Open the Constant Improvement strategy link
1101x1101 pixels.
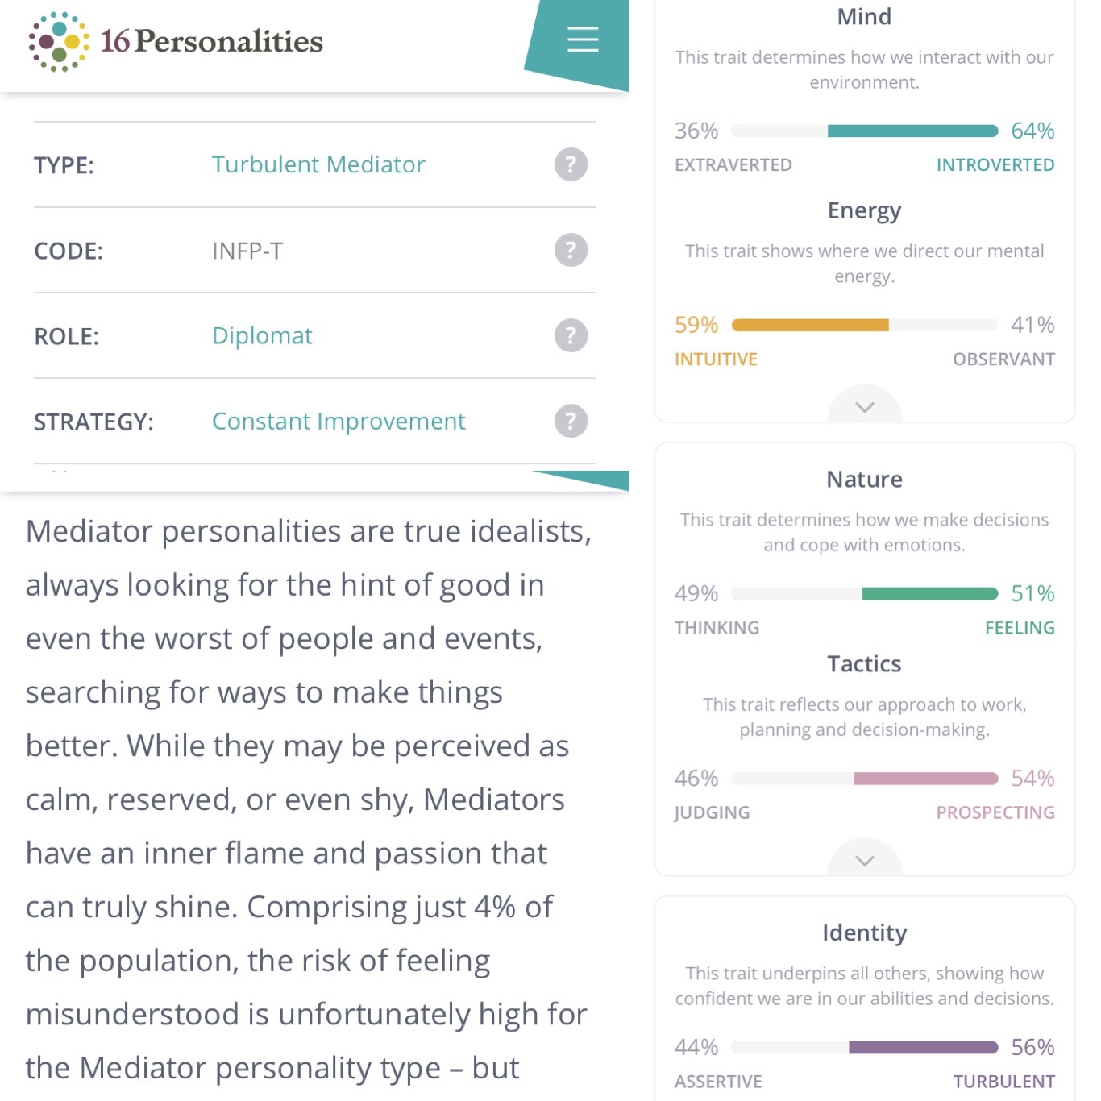click(x=339, y=421)
